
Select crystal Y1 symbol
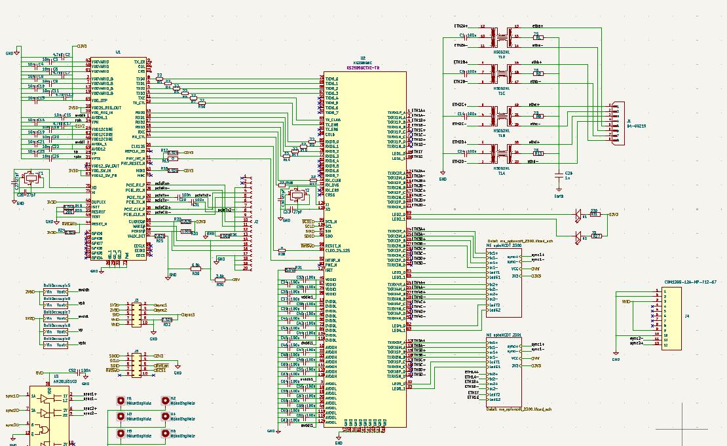[x=32, y=178]
